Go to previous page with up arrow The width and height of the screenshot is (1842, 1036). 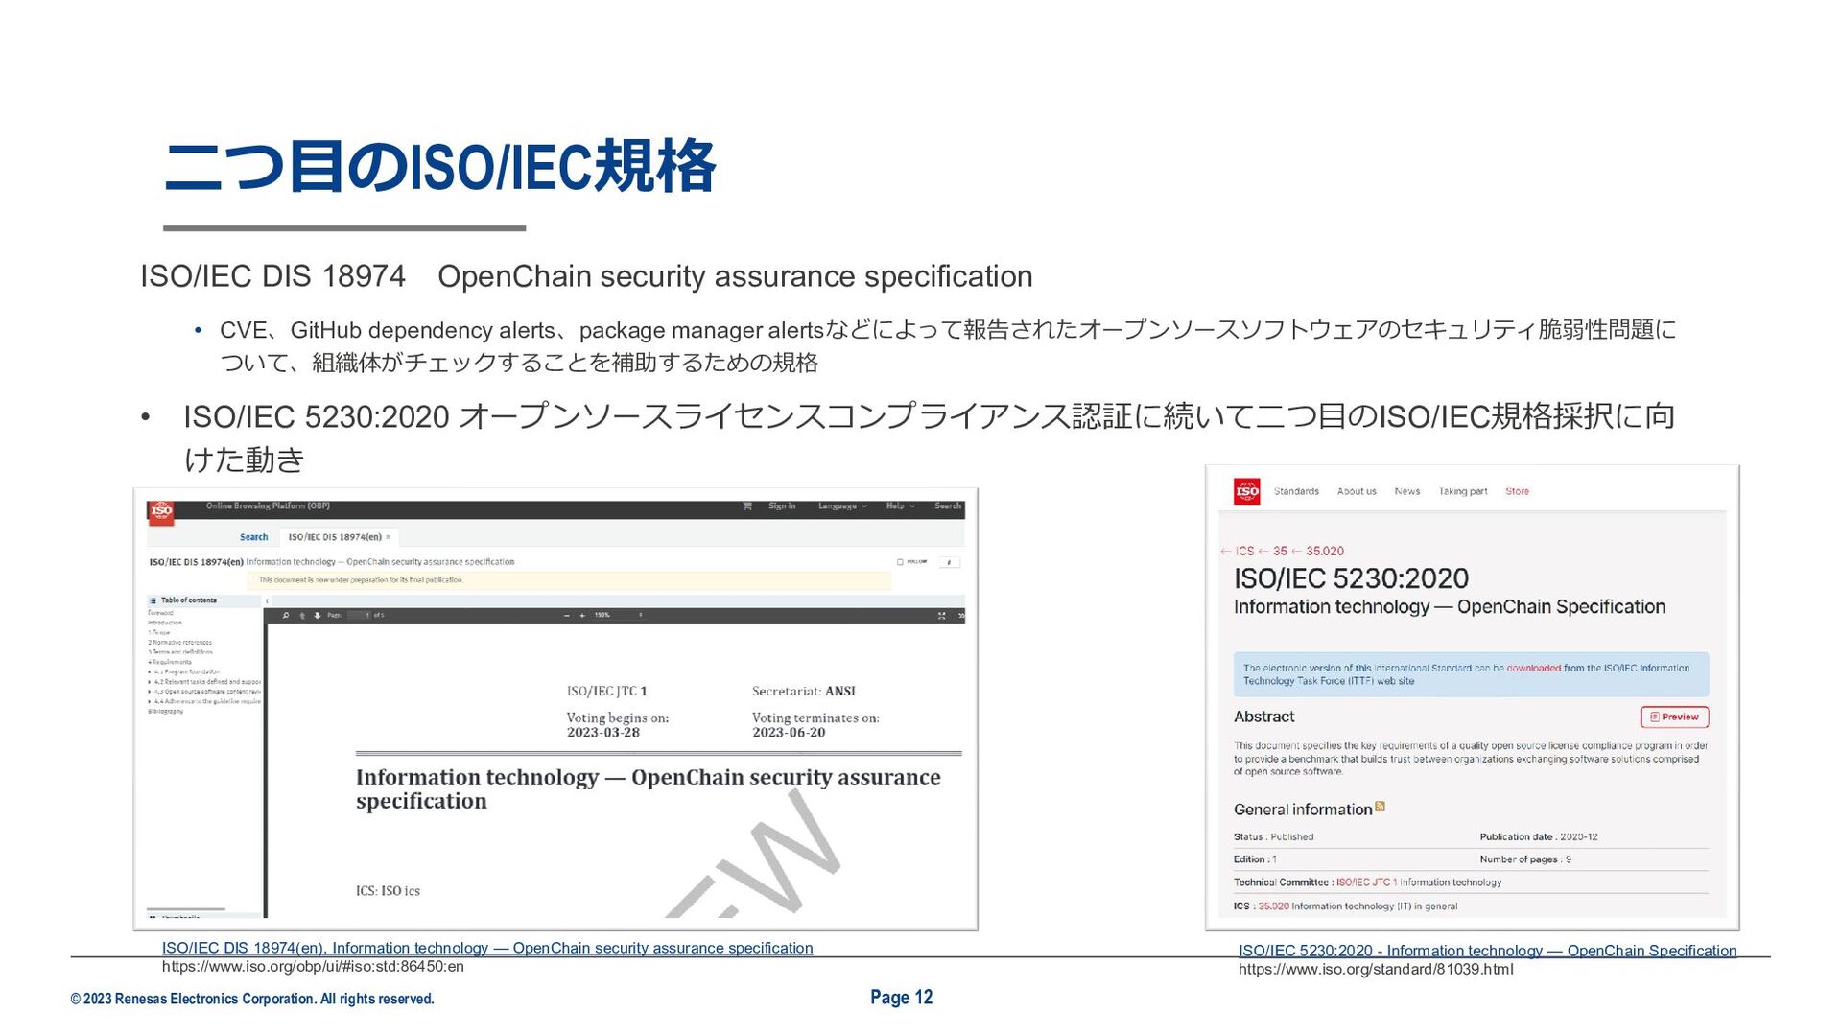[x=302, y=616]
